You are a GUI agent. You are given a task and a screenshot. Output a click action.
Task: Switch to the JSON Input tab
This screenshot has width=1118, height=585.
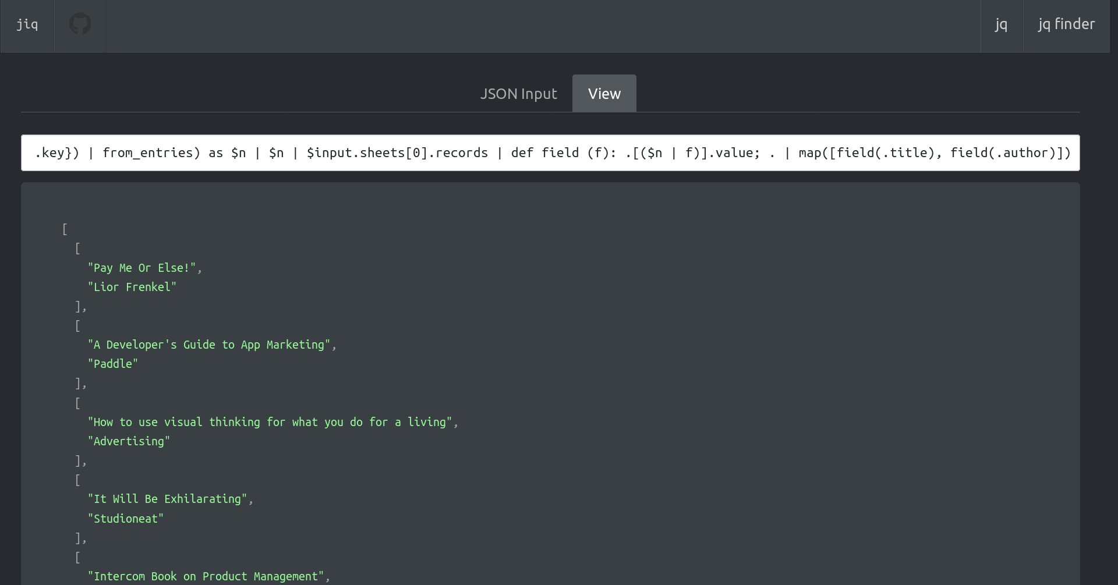(x=518, y=94)
